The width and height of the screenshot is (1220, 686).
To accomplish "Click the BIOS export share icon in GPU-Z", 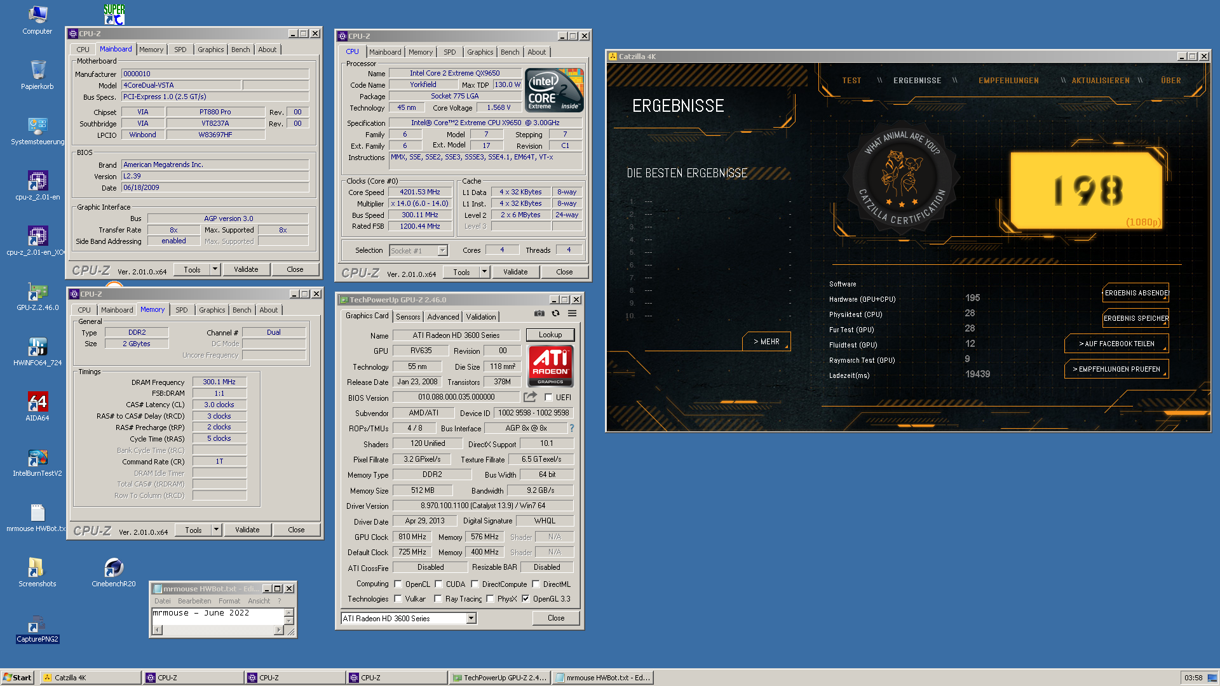I will (x=530, y=397).
